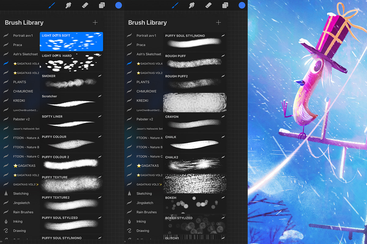Select the smudge tool in the right toolbar
Image resolution: width=367 pixels, height=244 pixels.
coord(192,5)
